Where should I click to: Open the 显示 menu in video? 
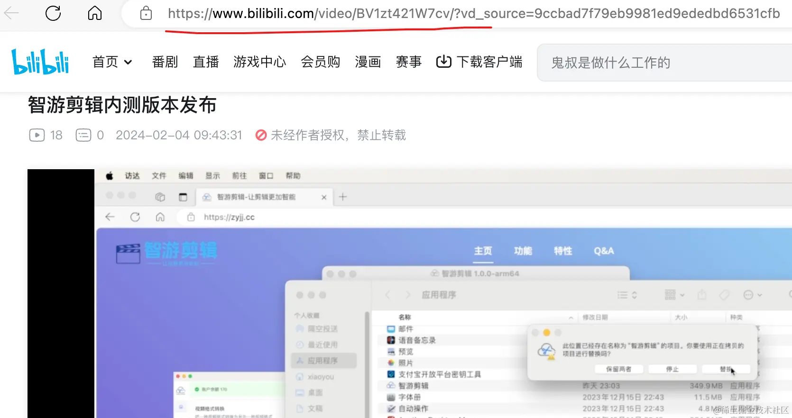(x=212, y=176)
